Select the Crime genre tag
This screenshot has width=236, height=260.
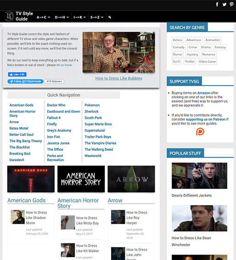193,47
